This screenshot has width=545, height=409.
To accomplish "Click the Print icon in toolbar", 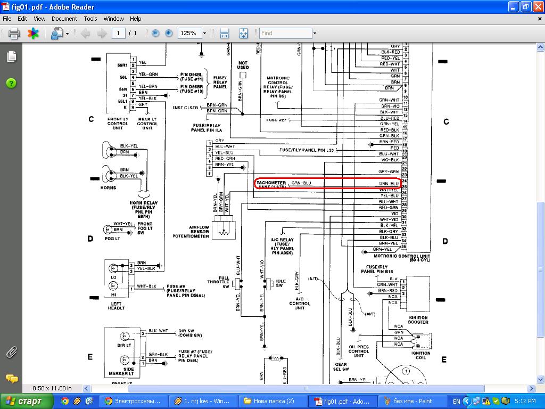I will point(14,34).
